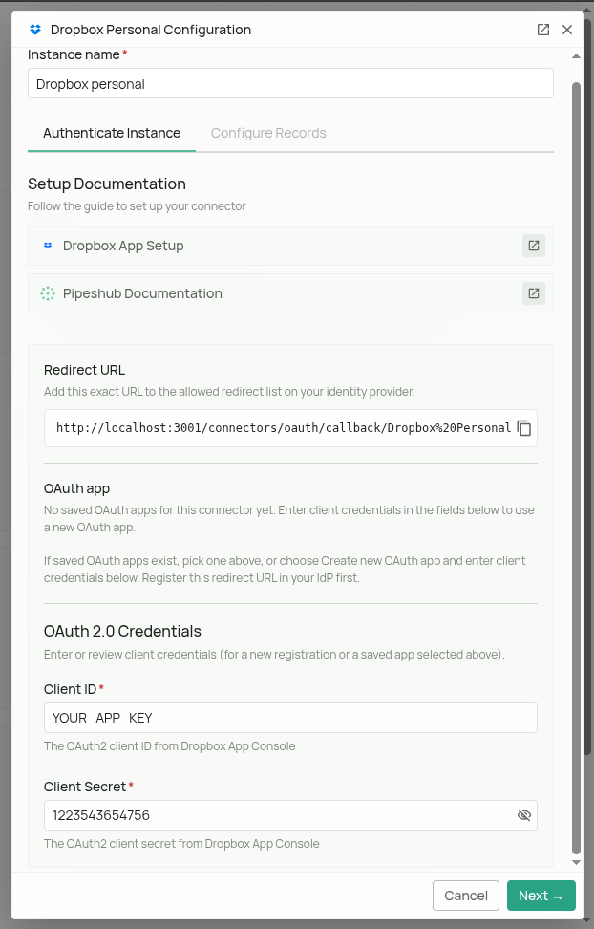Screen dimensions: 594x929
Task: Click 'The OAuth2 client secret from Dropbox' hint
Action: point(181,844)
